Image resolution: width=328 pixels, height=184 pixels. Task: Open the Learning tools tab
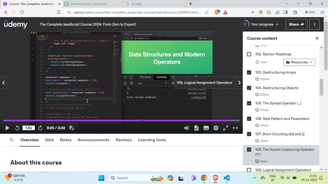tap(152, 140)
